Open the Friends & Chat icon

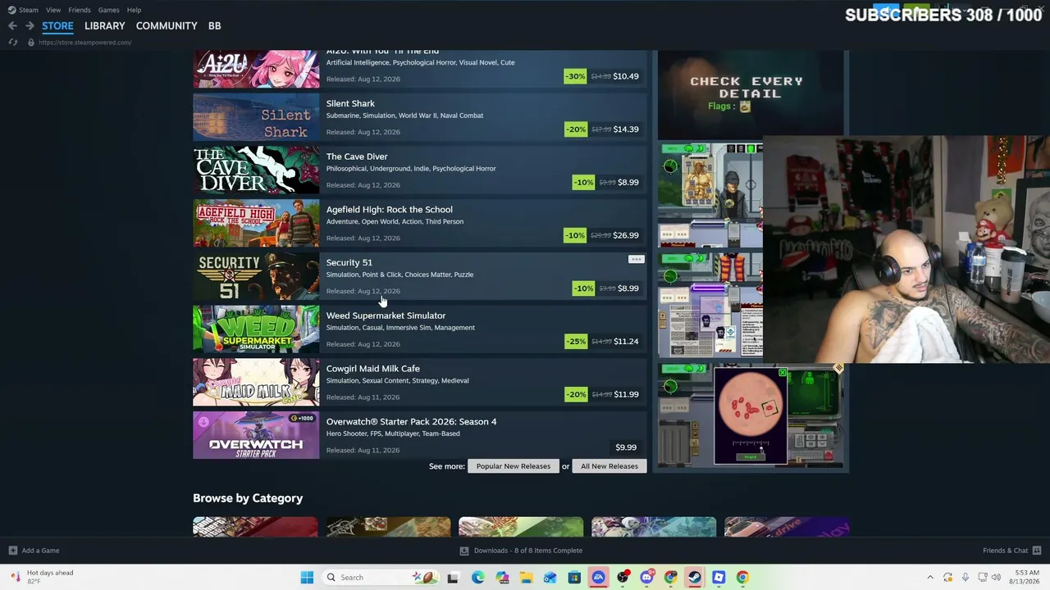tap(1037, 551)
